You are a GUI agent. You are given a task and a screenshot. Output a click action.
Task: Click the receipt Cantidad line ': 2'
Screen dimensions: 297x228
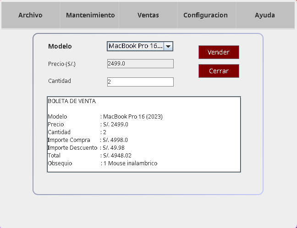pos(103,132)
